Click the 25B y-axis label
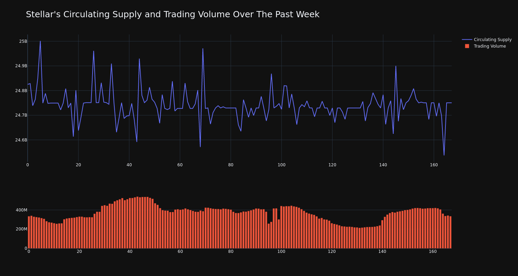Image resolution: width=518 pixels, height=276 pixels. [23, 41]
